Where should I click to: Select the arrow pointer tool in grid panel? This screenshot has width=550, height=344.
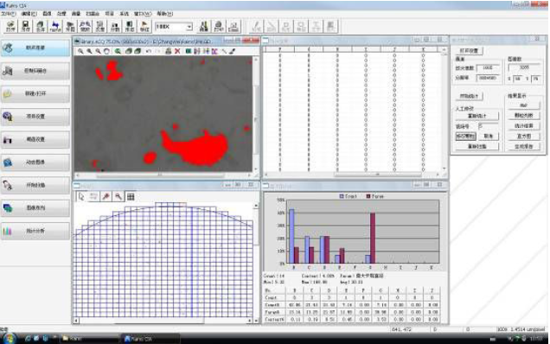click(81, 197)
